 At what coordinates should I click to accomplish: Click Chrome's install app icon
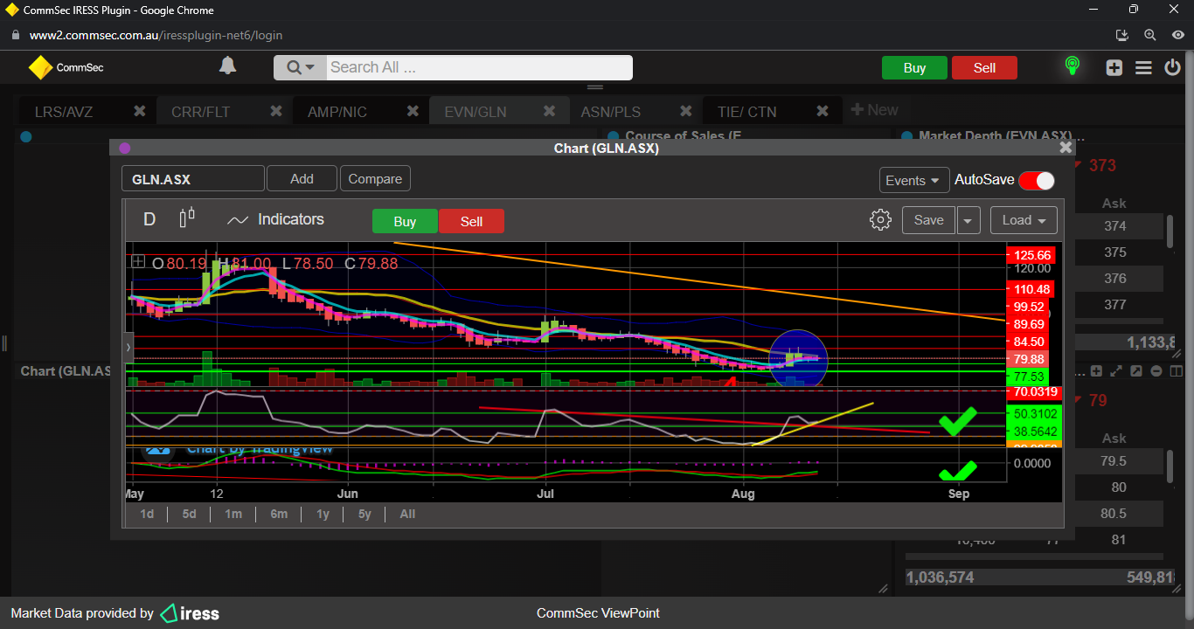pyautogui.click(x=1122, y=35)
